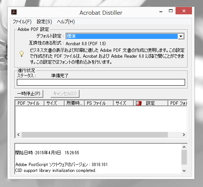Click the Acrobat 6.0 (PDF 1.5) compatibility text
This screenshot has width=203, height=187.
86,43
